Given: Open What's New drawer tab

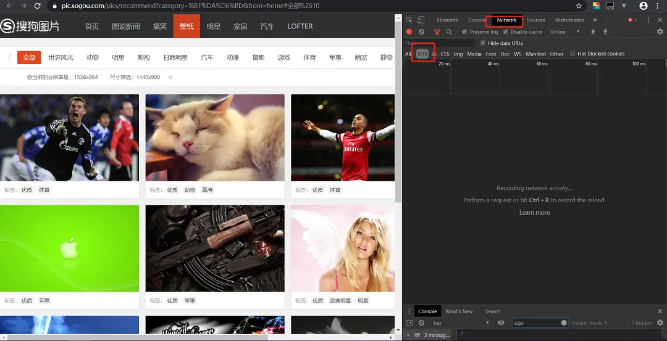Looking at the screenshot, I should 458,311.
